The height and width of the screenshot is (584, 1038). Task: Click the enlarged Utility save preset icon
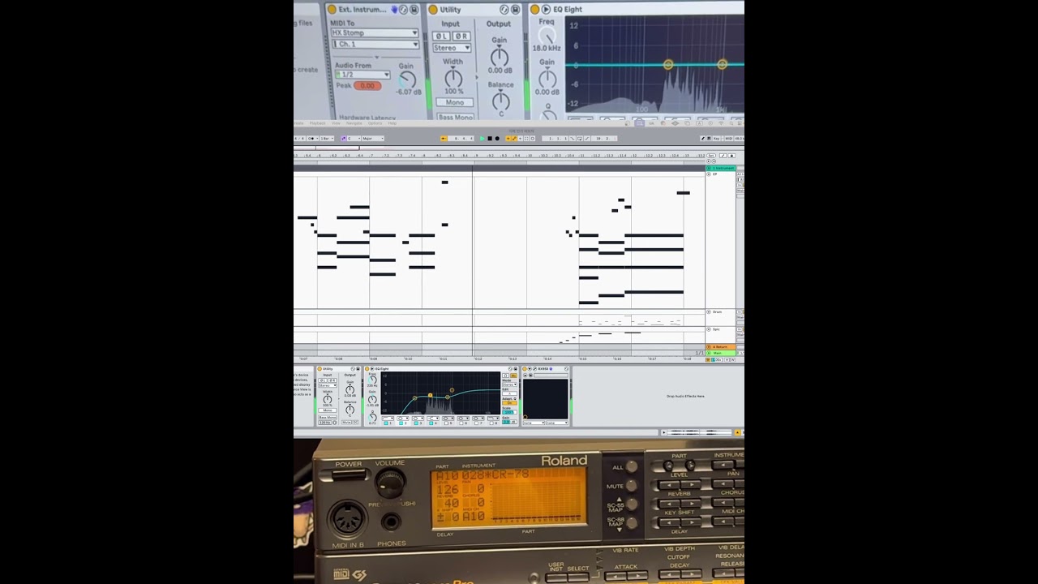(x=515, y=10)
